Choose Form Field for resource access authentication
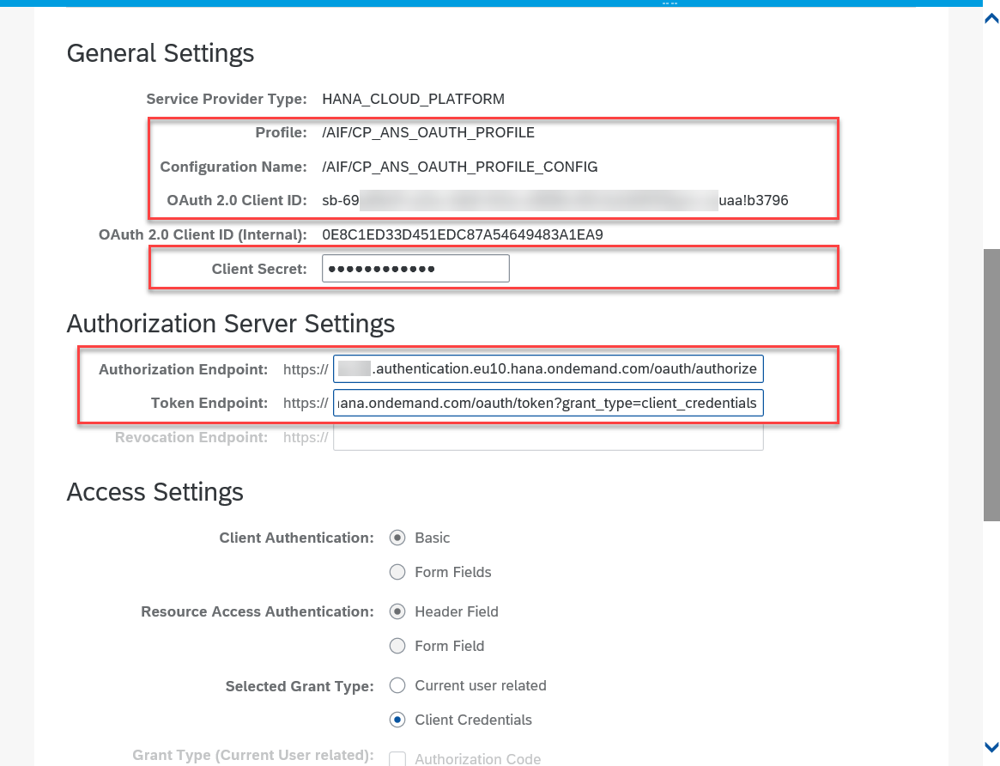Image resolution: width=1000 pixels, height=766 pixels. click(397, 646)
